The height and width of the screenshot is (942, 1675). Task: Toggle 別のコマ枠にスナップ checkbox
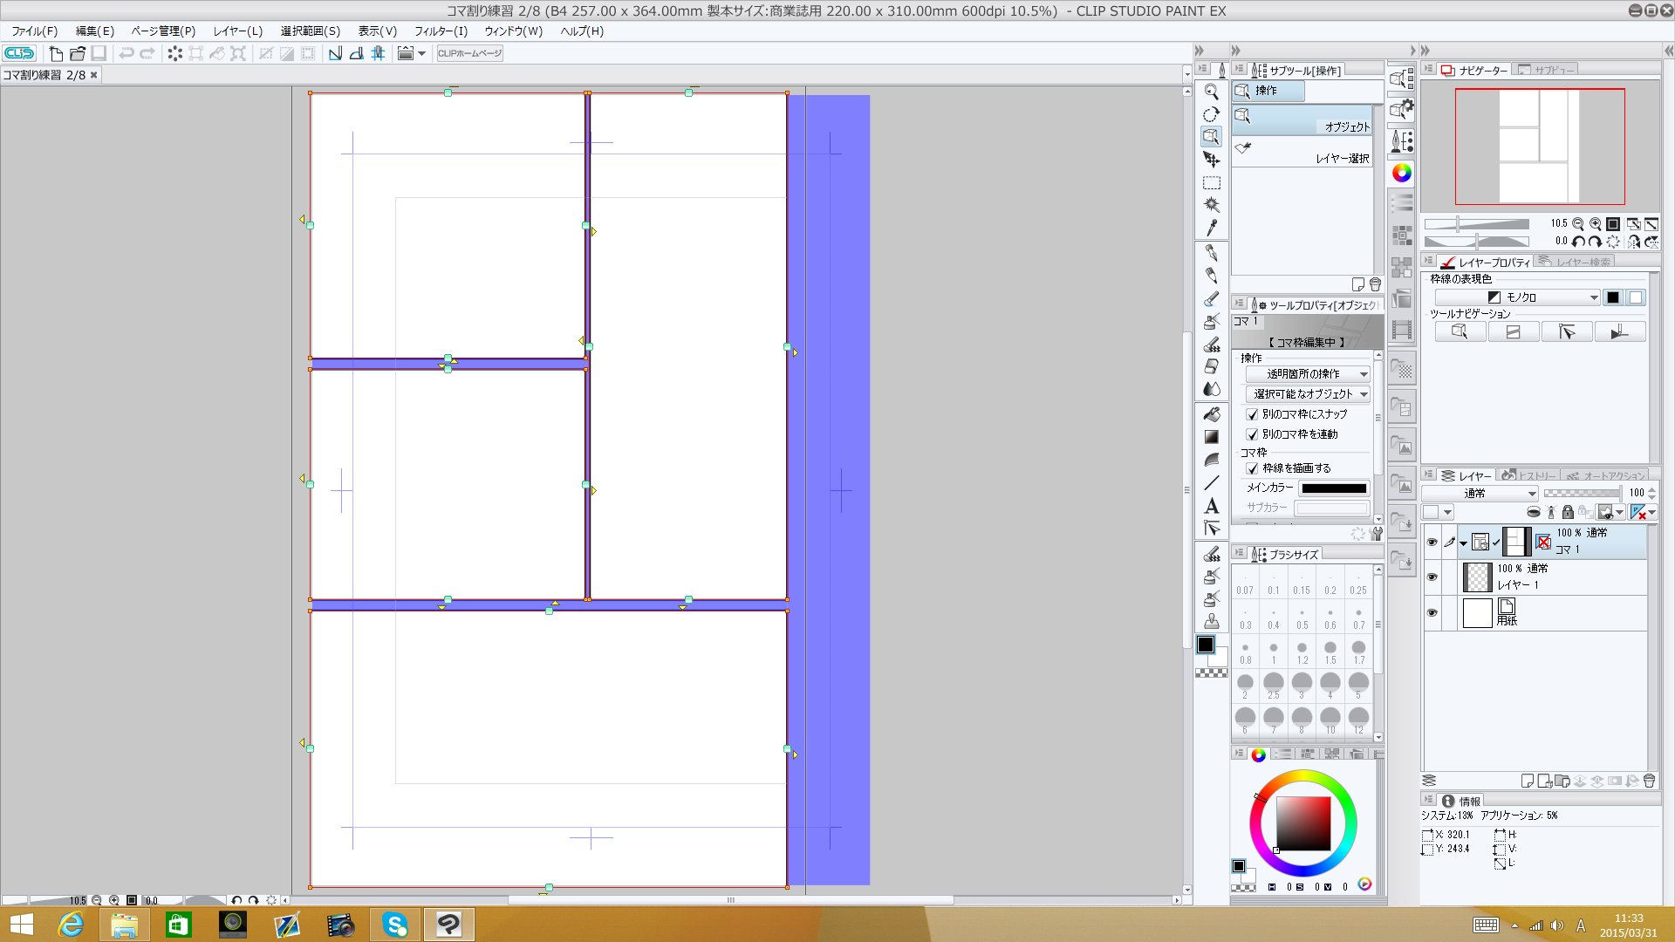(1252, 414)
